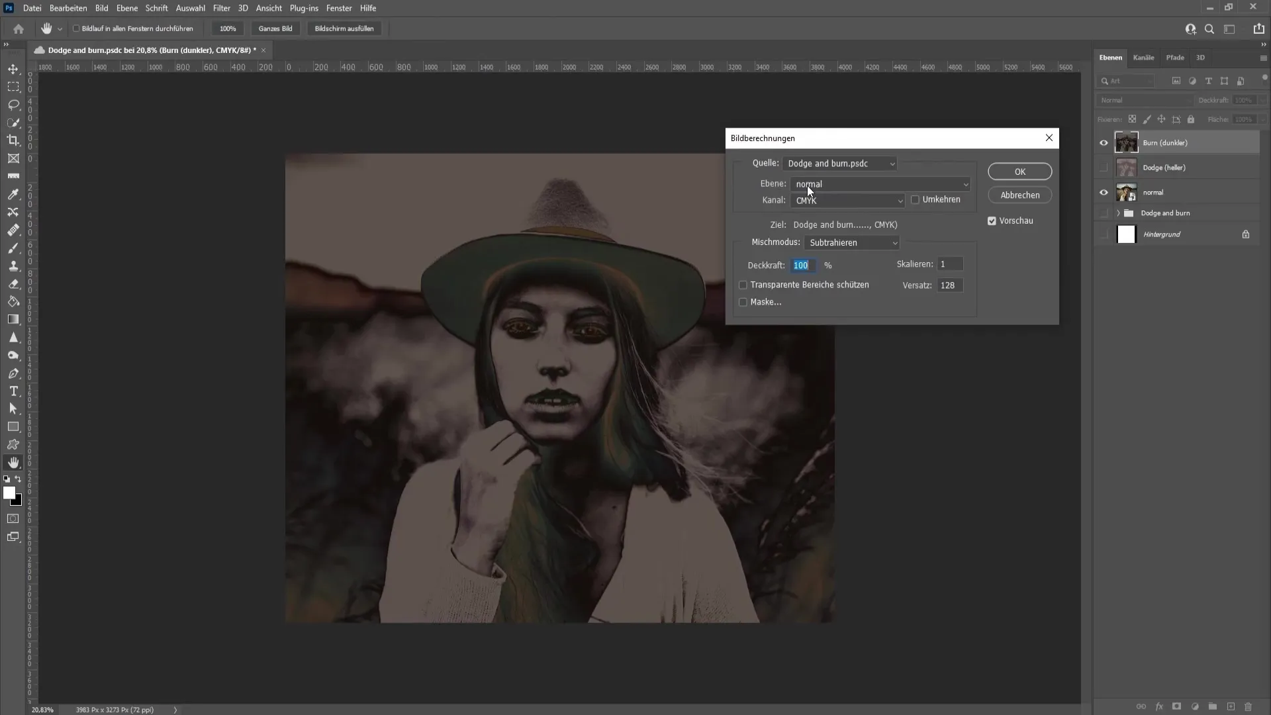The width and height of the screenshot is (1271, 715).
Task: Click the Bildschirm ausfüllen button
Action: [344, 28]
